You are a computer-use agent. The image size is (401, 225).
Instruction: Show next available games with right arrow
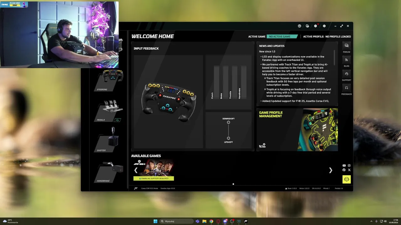331,170
